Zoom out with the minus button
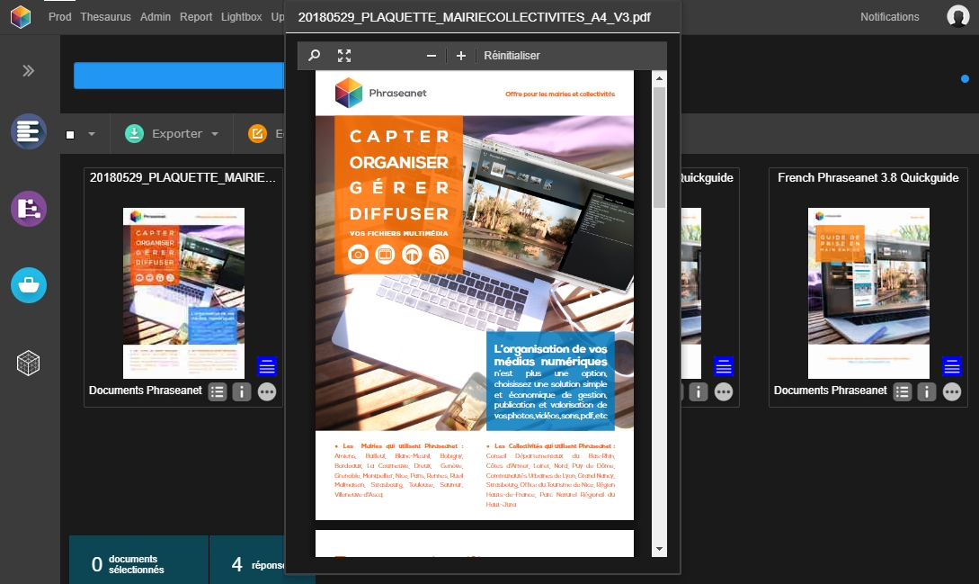This screenshot has height=584, width=979. click(431, 56)
